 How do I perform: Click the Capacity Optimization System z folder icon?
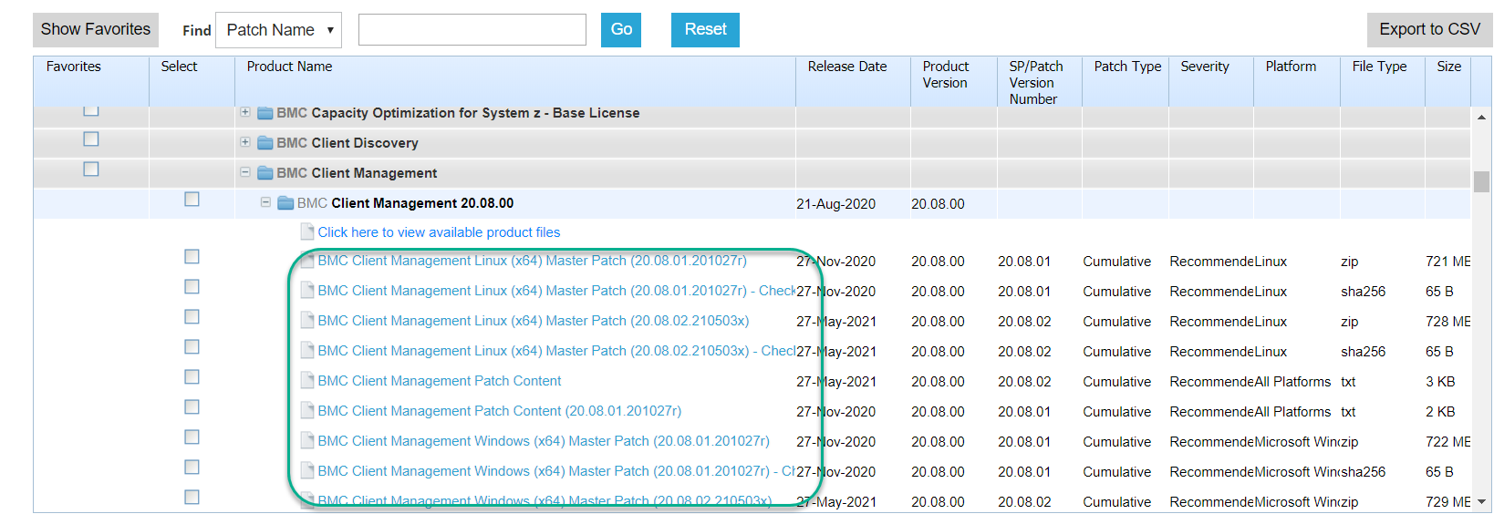[x=265, y=113]
